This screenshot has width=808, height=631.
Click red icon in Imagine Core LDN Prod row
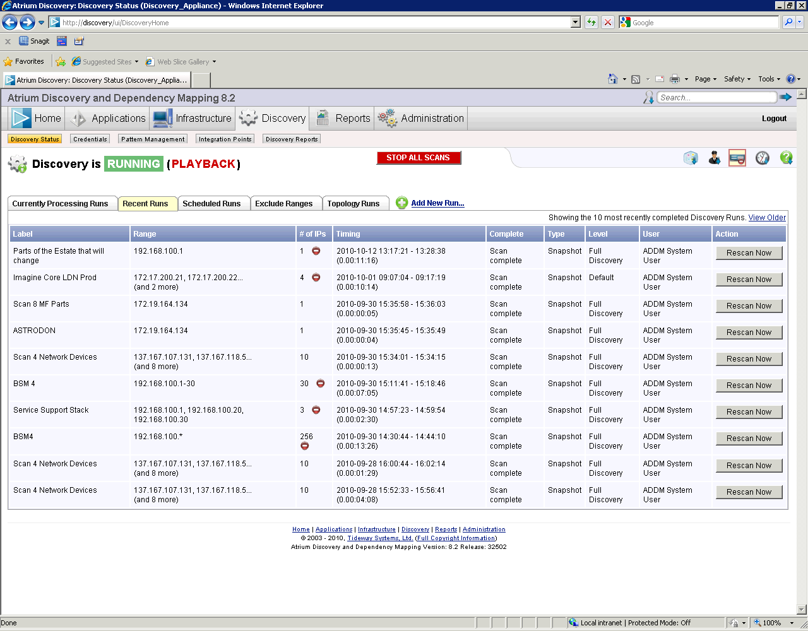(x=316, y=278)
